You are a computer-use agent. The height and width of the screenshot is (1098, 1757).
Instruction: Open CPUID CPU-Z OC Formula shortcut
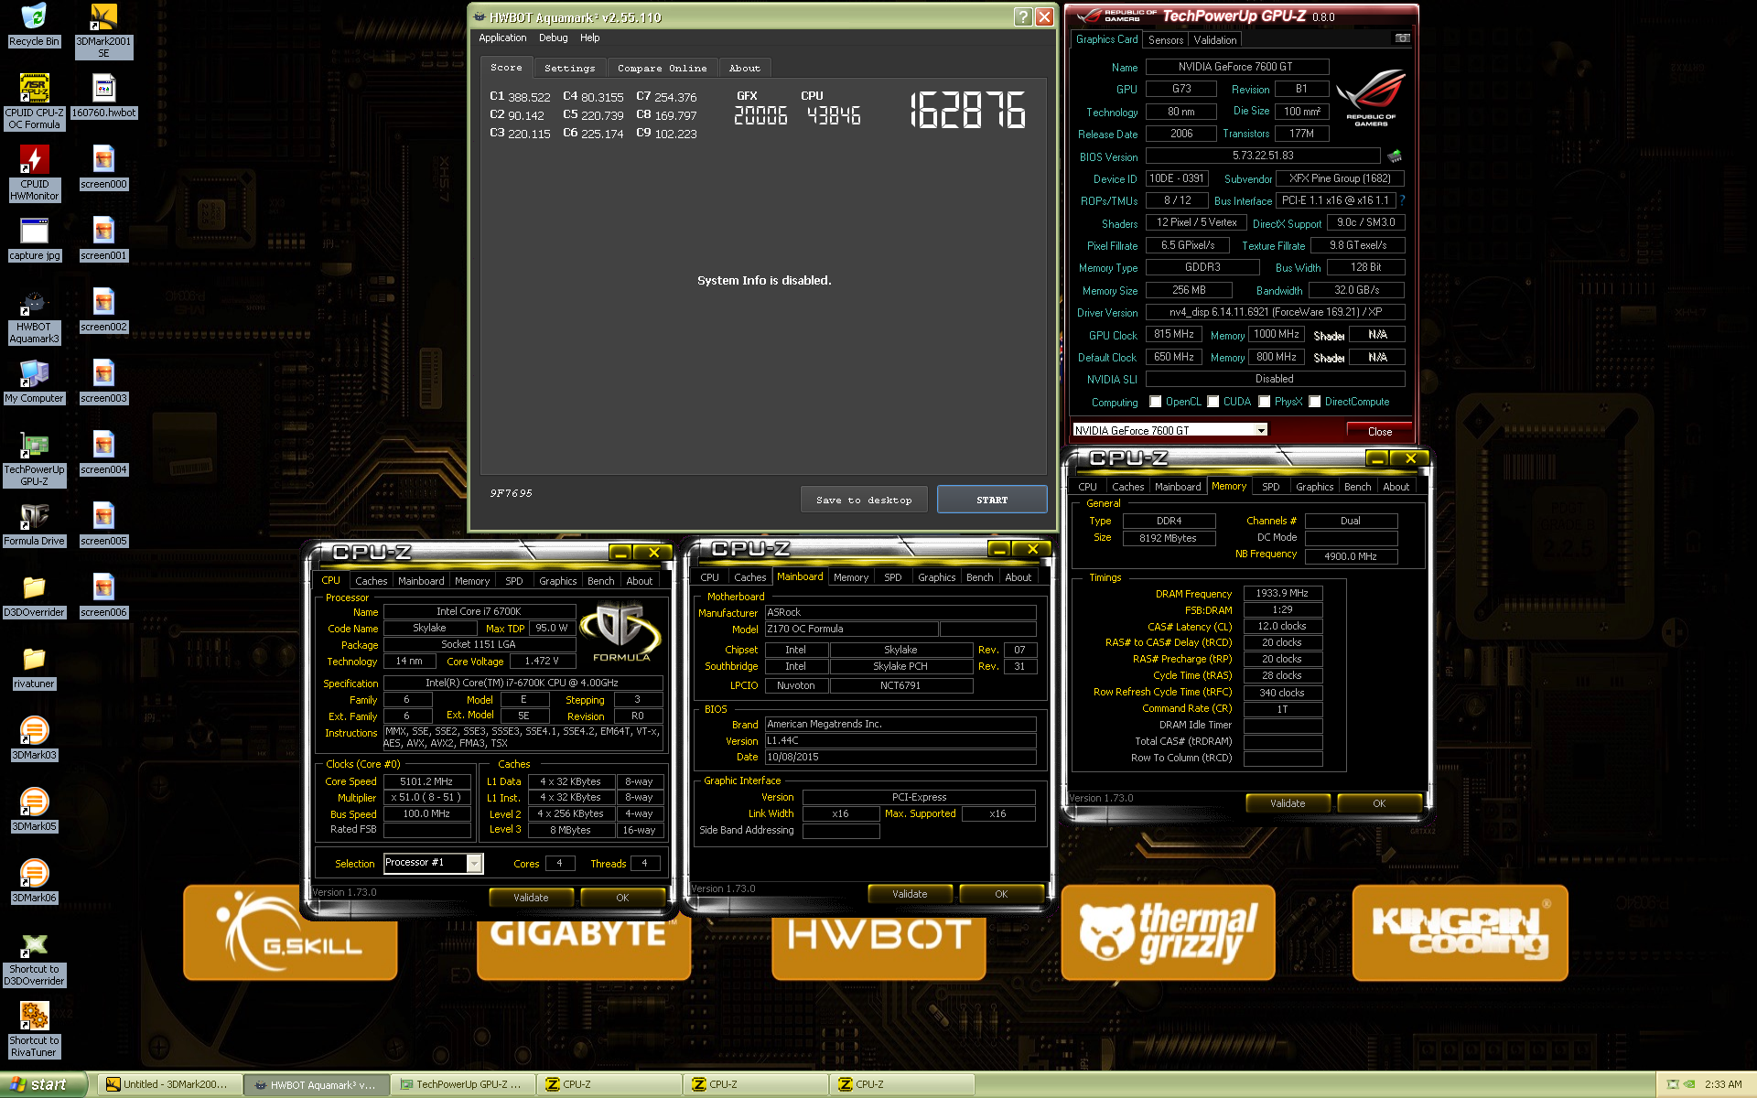point(34,102)
